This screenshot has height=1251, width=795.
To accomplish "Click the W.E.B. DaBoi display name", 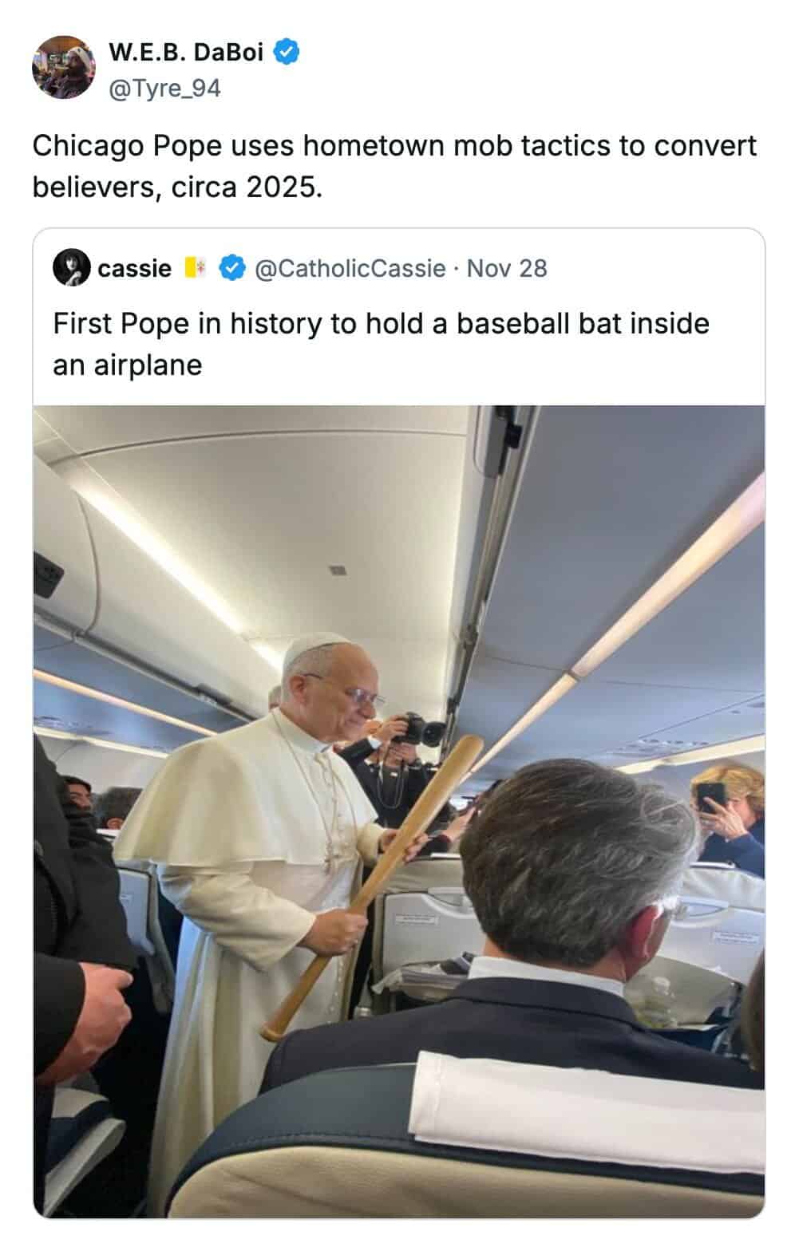I will [186, 52].
